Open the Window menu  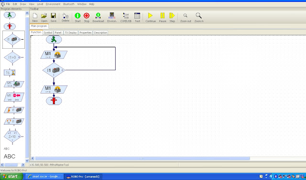pos(82,4)
